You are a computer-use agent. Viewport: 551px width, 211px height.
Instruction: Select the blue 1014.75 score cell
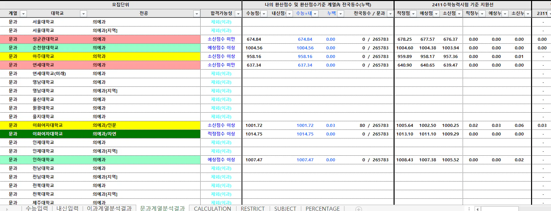point(305,134)
